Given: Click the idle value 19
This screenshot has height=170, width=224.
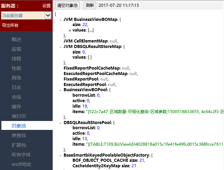Looking at the screenshot, I should point(85,106).
